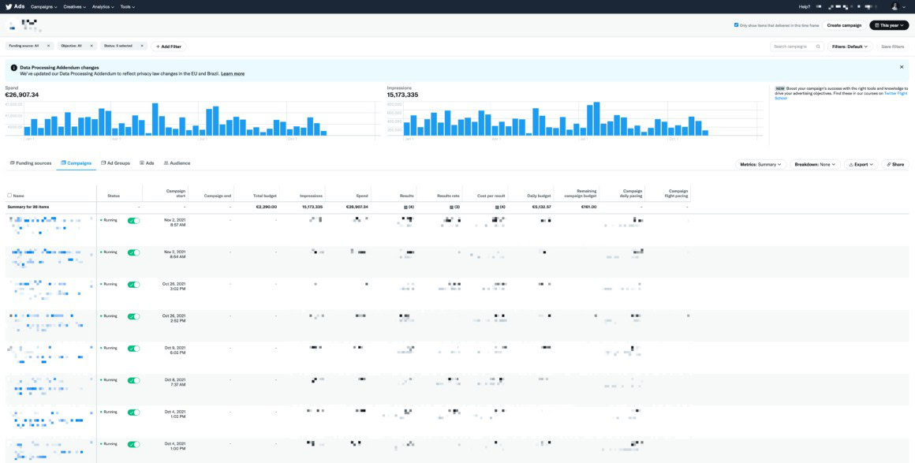Dismiss the Data Processing Addendum banner

(902, 67)
